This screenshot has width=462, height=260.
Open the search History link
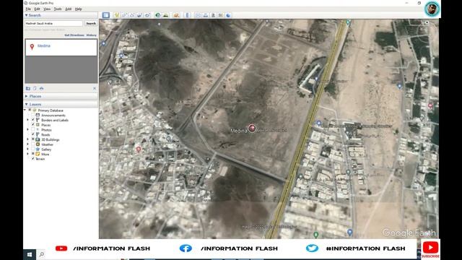(x=92, y=35)
